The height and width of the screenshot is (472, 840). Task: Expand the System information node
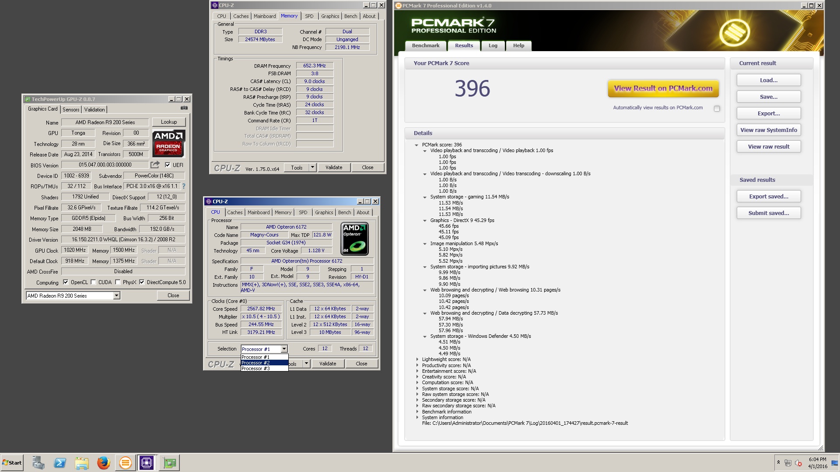click(x=417, y=417)
